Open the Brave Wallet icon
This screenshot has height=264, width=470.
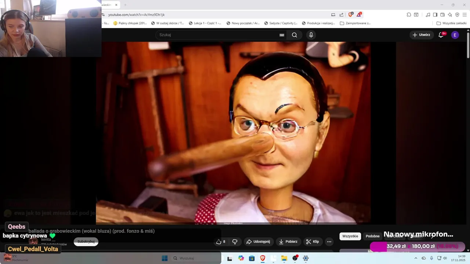(442, 15)
